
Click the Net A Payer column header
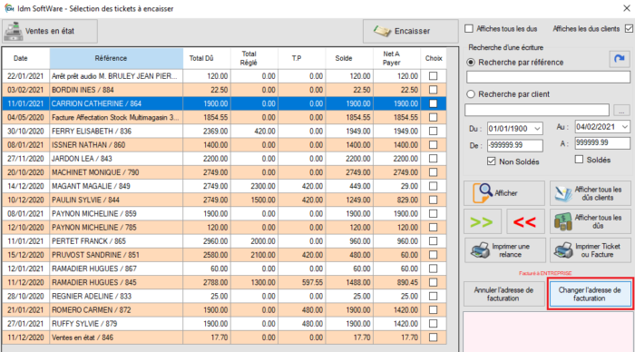[x=396, y=58]
